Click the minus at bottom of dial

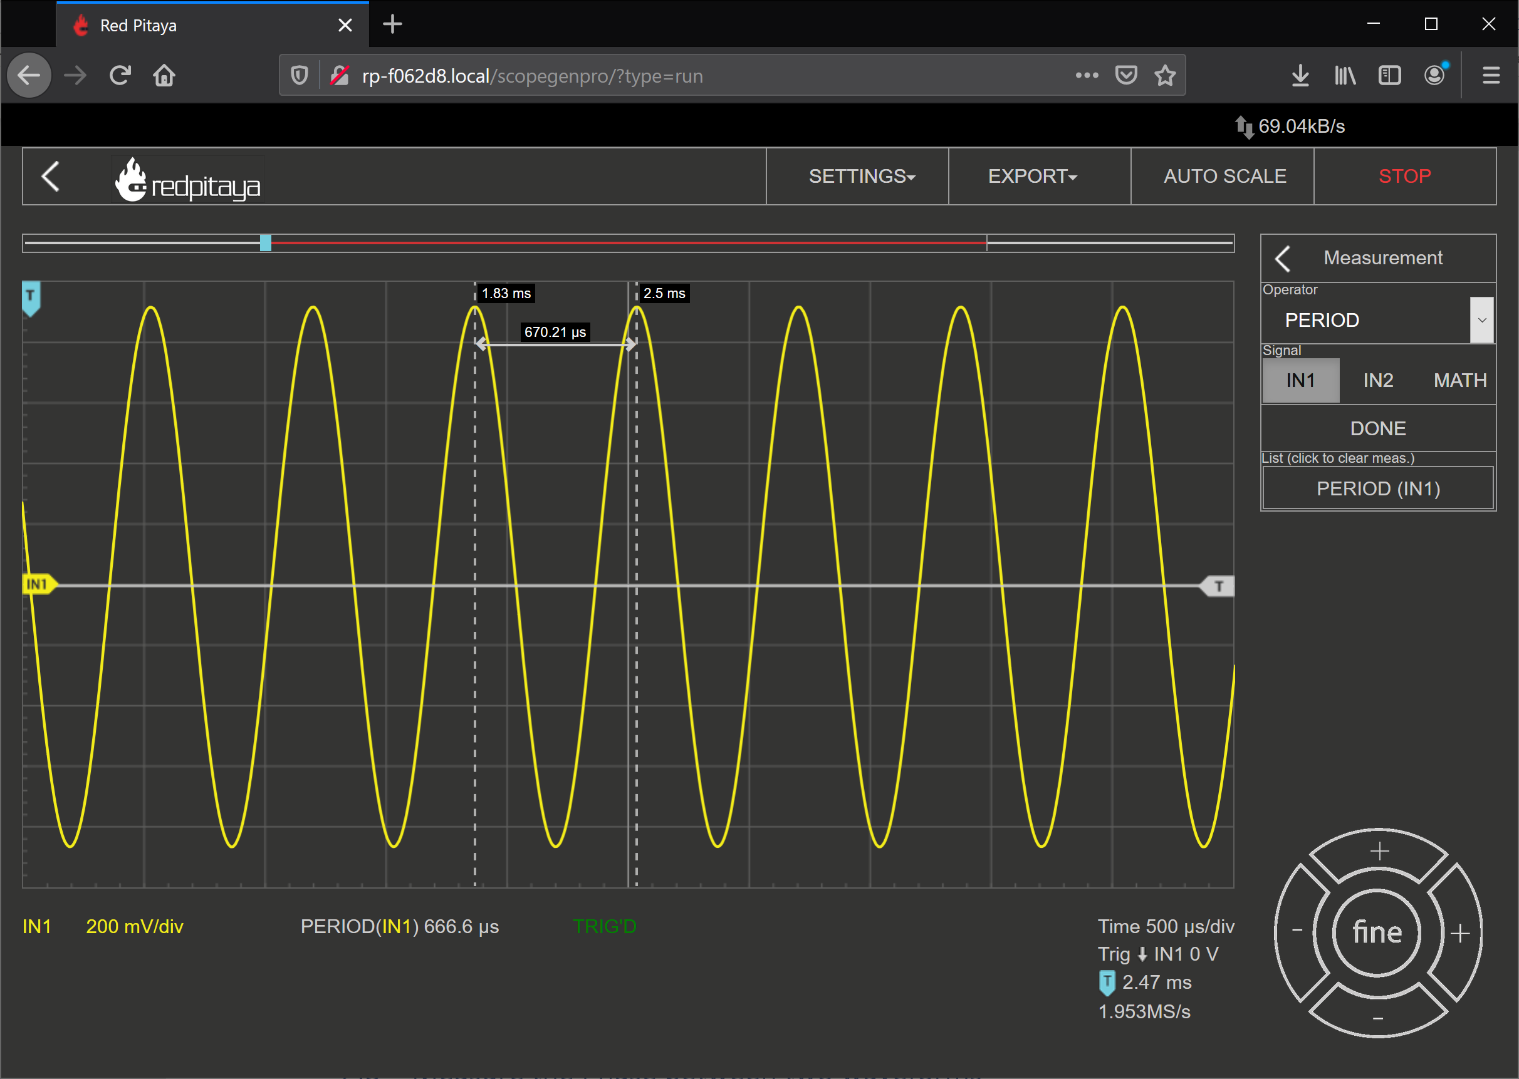(1377, 1017)
